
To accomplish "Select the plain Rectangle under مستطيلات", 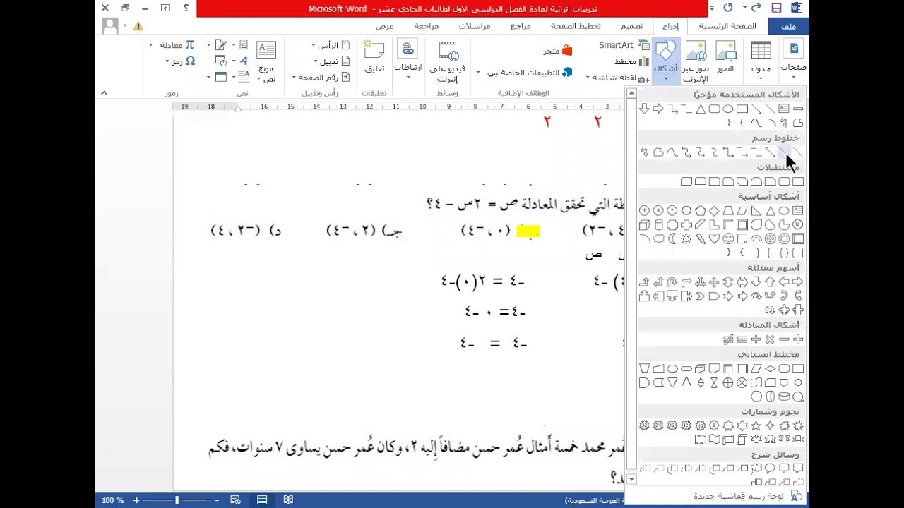I will pos(797,181).
